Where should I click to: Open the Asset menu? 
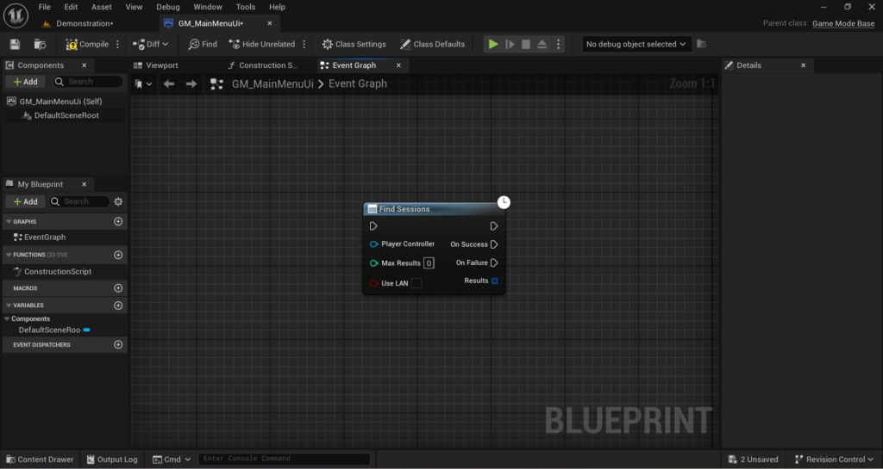click(102, 7)
